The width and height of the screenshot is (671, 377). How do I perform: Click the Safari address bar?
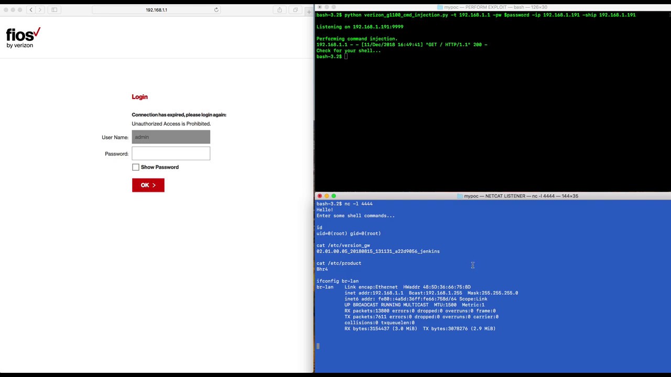tap(156, 10)
